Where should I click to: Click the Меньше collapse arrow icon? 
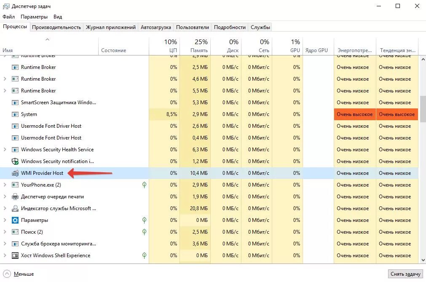pos(7,274)
